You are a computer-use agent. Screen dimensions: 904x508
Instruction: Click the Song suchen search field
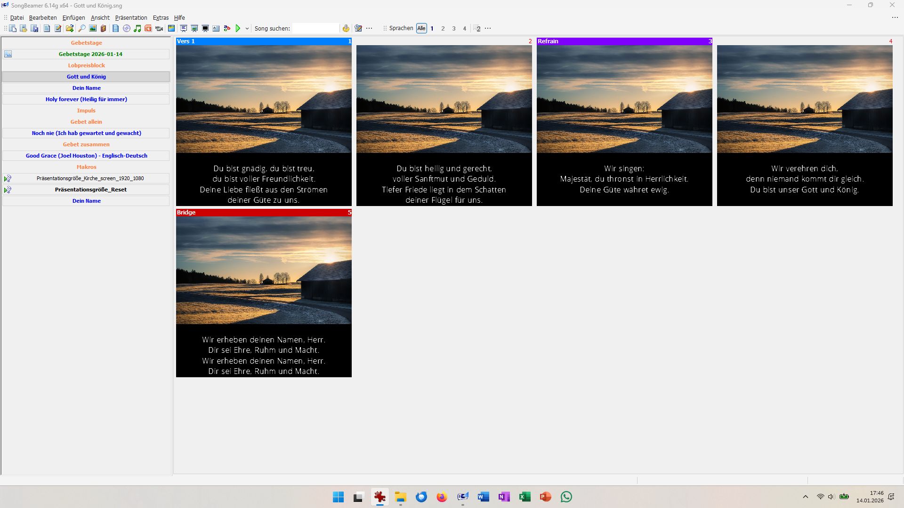pyautogui.click(x=315, y=28)
